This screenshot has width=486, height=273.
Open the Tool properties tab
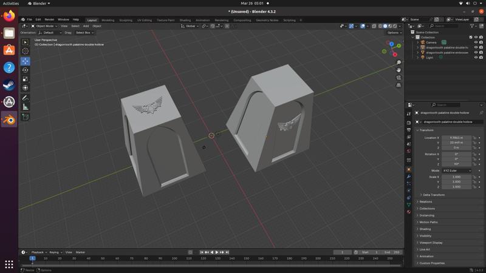coord(409,113)
